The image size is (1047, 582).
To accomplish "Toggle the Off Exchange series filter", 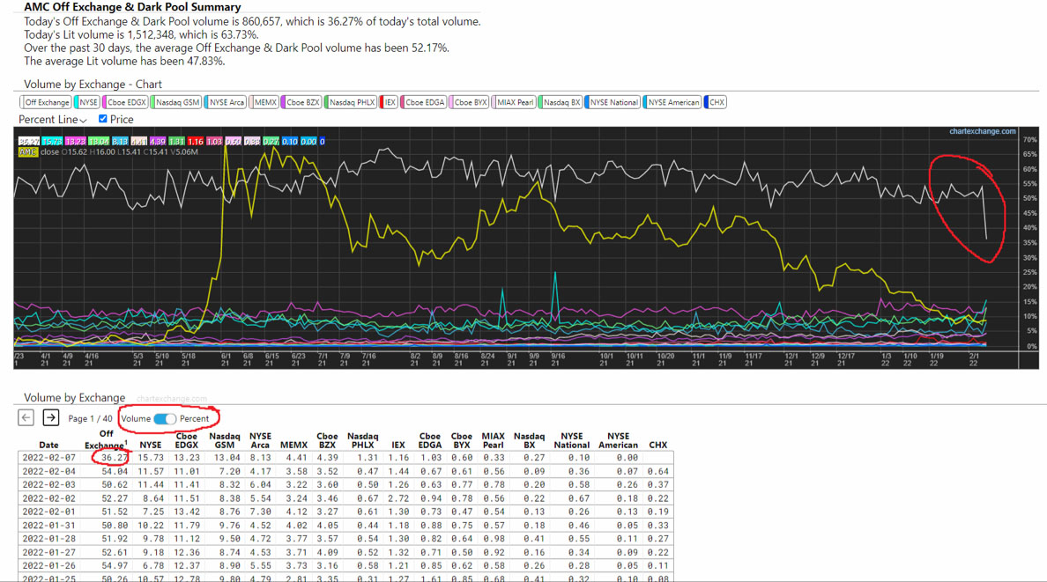I will tap(46, 101).
